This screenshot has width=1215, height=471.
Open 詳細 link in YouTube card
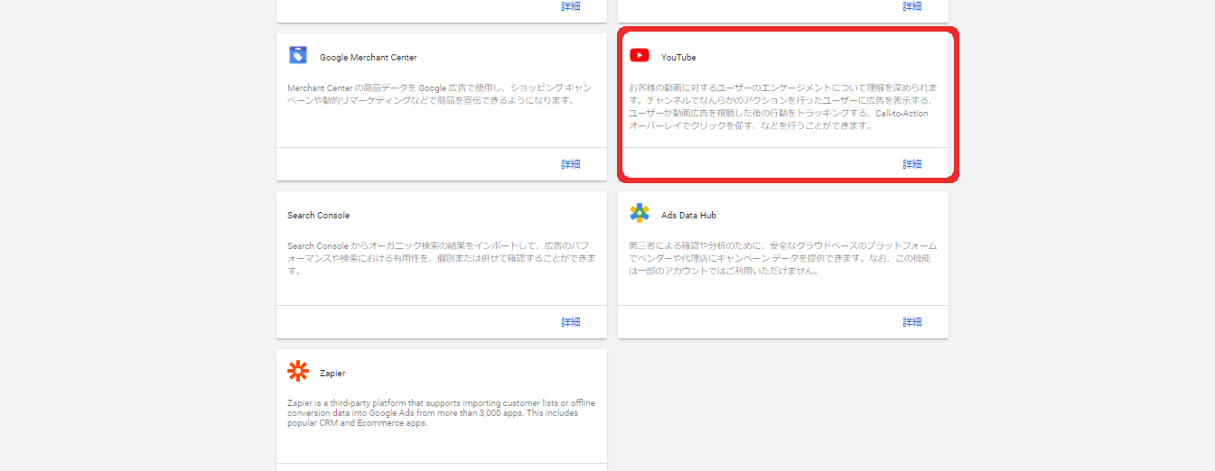pyautogui.click(x=912, y=164)
